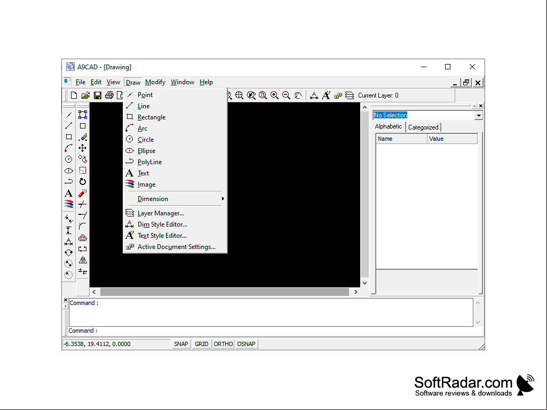Toggle the OSNAP status button
547x410 pixels.
click(x=247, y=344)
